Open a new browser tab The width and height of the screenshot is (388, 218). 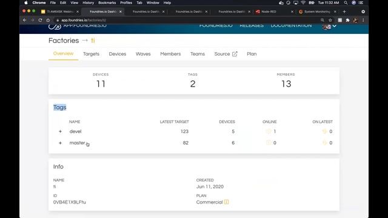[x=344, y=12]
